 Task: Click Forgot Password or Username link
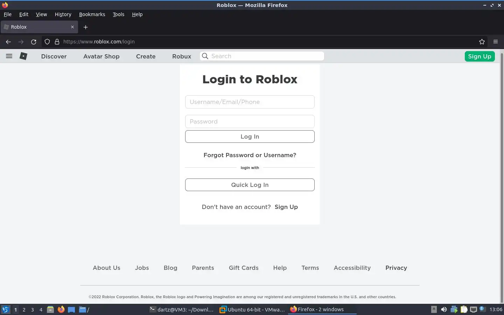250,155
